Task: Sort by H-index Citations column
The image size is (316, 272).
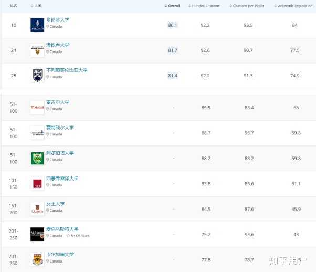Action: 204,6
